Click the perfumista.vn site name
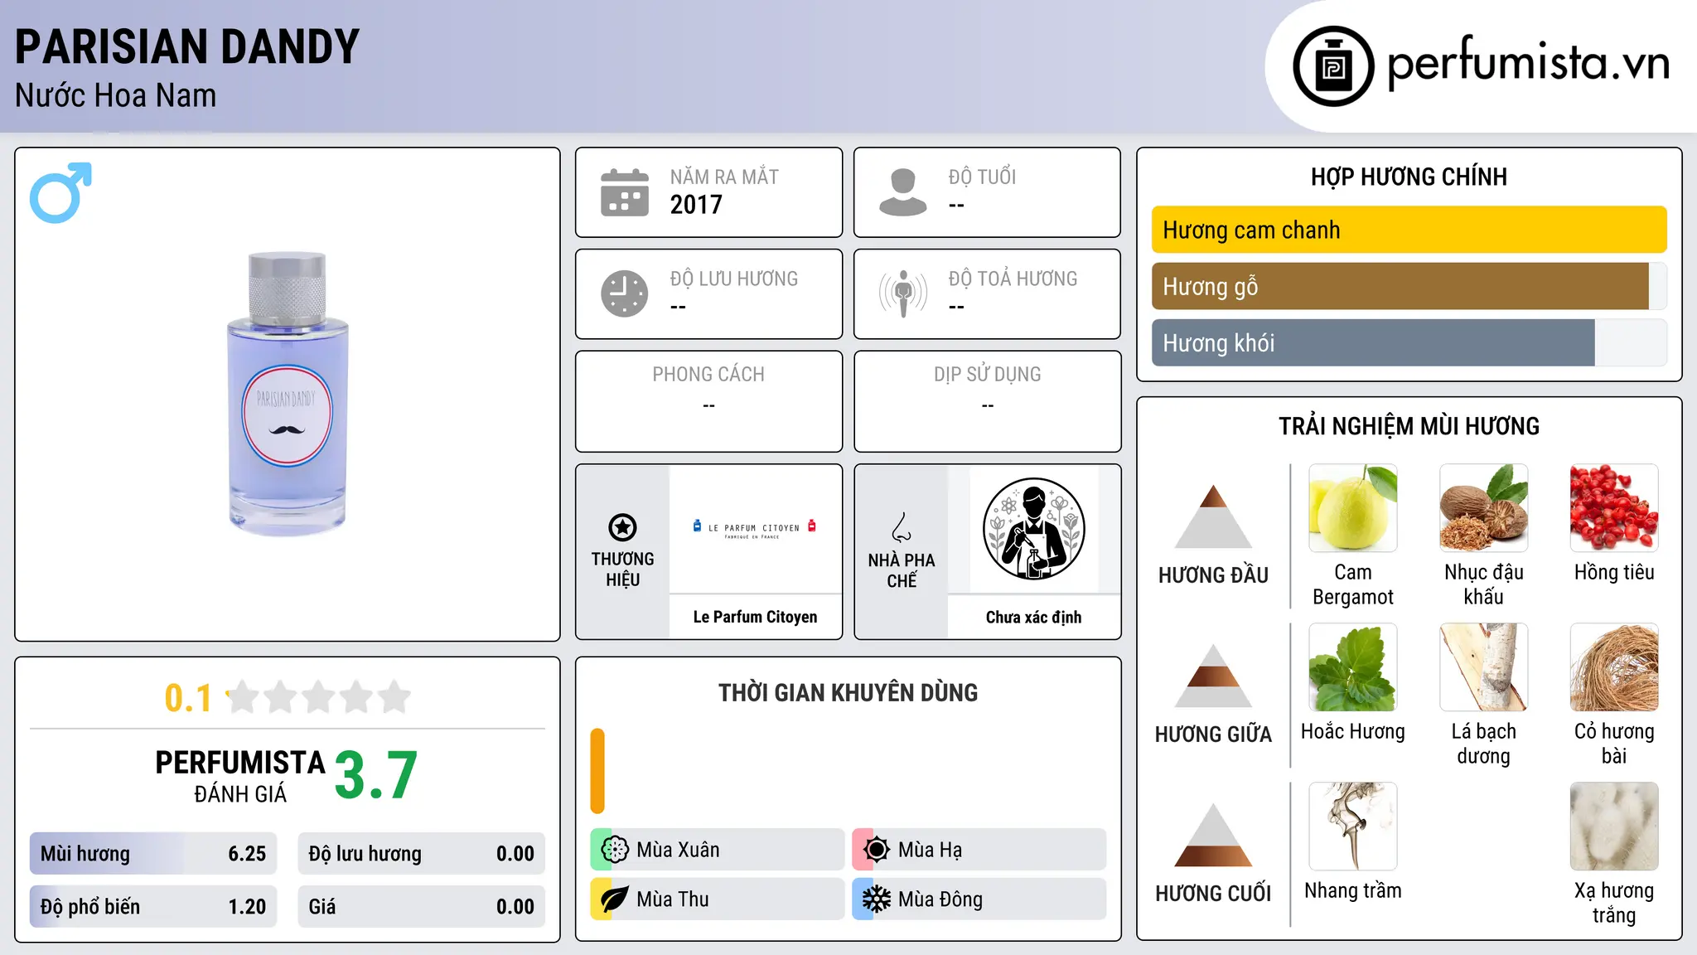This screenshot has width=1697, height=955. 1529,64
